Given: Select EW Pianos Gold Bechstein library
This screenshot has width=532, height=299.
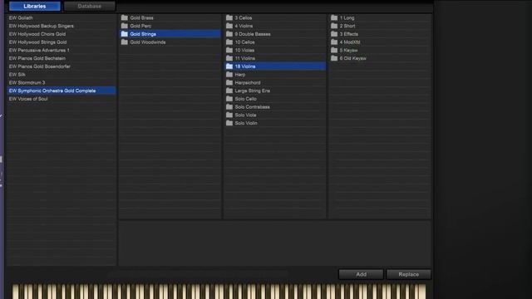Looking at the screenshot, I should (62, 58).
